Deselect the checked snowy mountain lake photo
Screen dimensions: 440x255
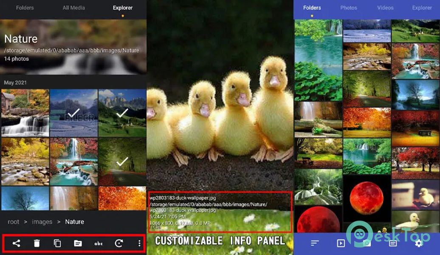[x=73, y=113]
